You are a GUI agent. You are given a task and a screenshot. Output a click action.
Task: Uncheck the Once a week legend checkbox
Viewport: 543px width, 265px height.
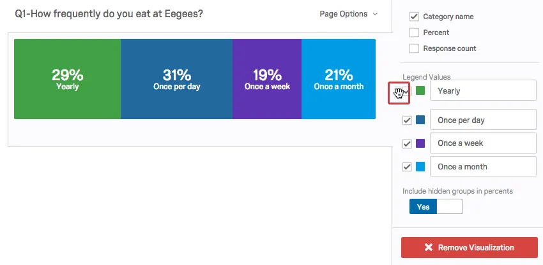[407, 144]
